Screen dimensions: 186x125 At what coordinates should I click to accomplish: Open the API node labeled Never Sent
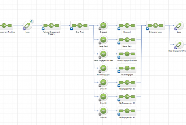pyautogui.click(x=104, y=40)
